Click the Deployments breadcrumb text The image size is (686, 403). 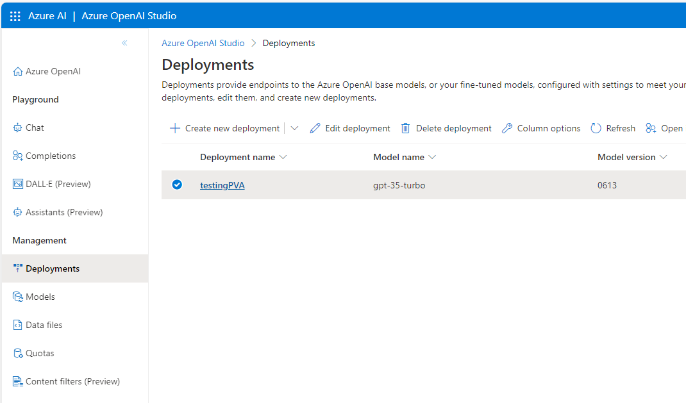[289, 43]
